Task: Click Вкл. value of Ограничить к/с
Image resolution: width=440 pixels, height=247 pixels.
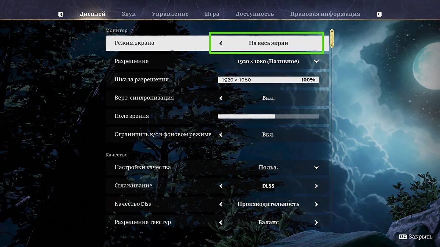Action: tap(268, 135)
